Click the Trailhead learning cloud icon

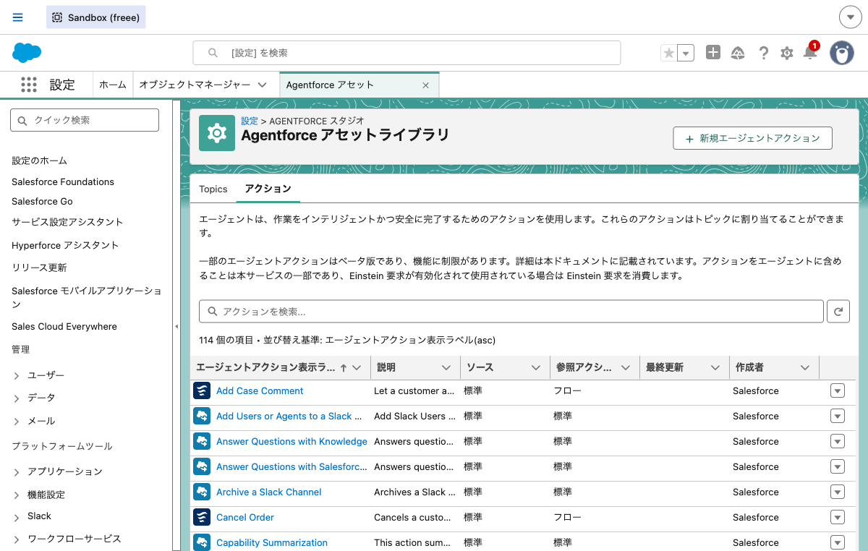click(738, 52)
